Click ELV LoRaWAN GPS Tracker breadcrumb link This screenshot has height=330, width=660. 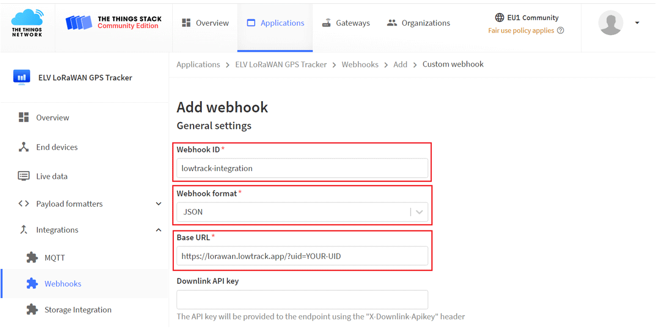pos(281,64)
